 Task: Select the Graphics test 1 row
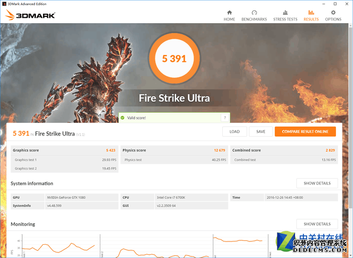pos(65,160)
